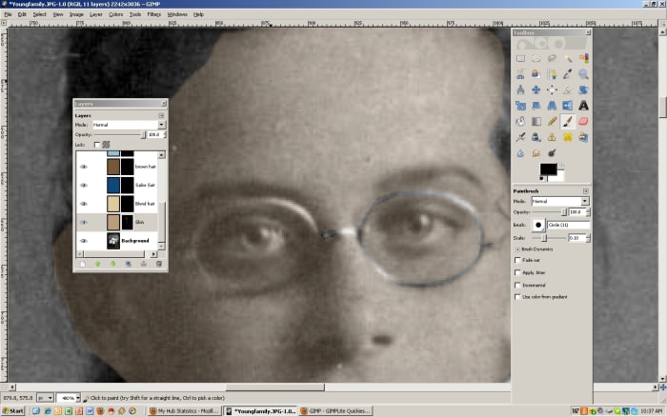Select the Paths tool
This screenshot has width=667, height=417.
552,74
